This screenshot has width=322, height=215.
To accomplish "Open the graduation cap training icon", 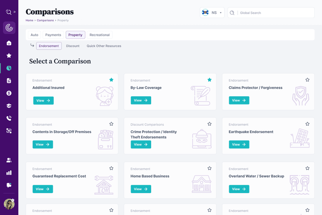I will [9, 106].
